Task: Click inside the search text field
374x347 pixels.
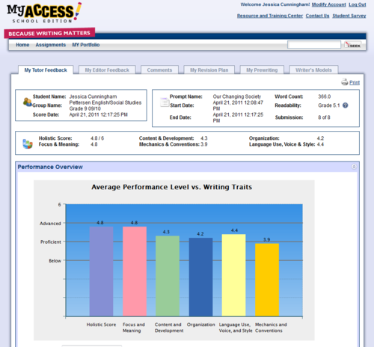Action: [314, 45]
